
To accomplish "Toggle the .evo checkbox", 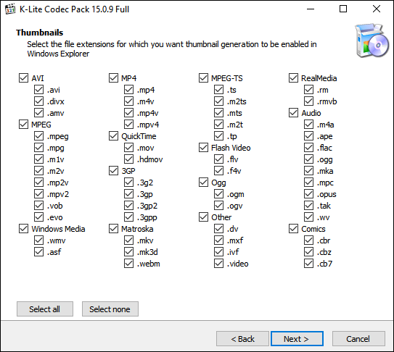I will (38, 217).
